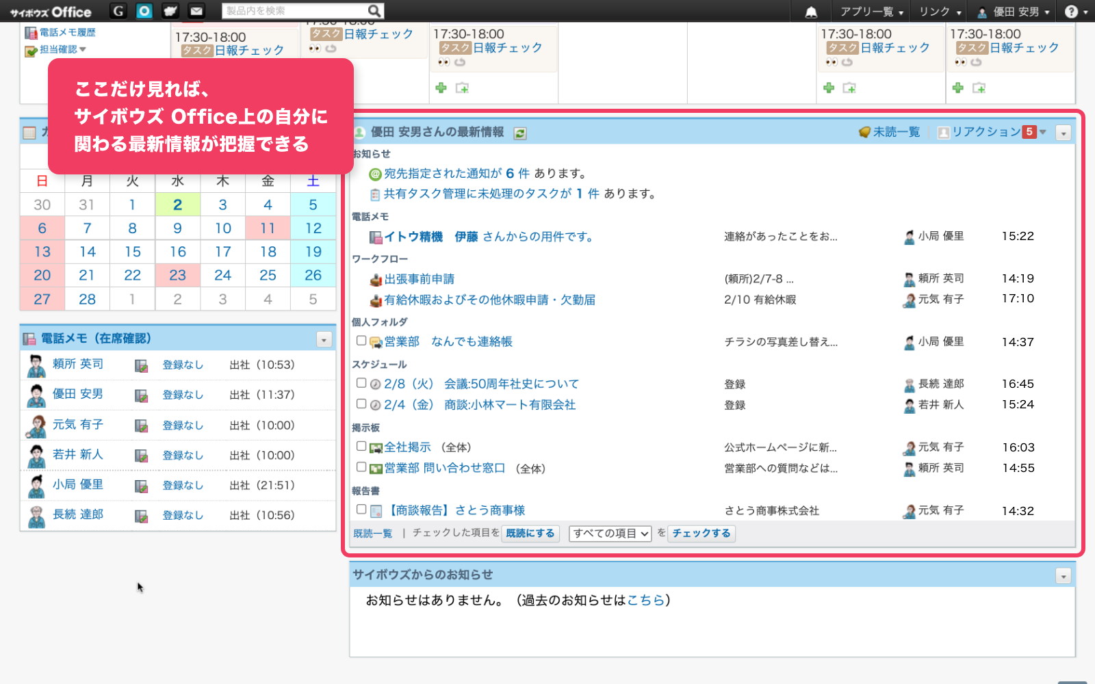Click the blue kintone circle icon
This screenshot has width=1095, height=684.
click(144, 11)
